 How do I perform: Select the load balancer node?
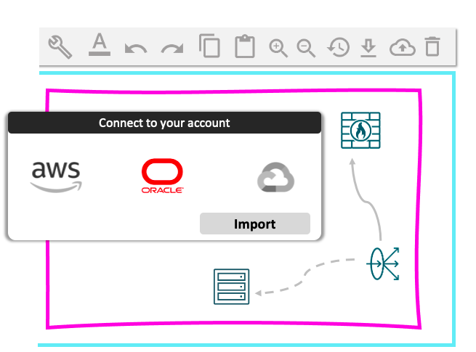coord(383,263)
